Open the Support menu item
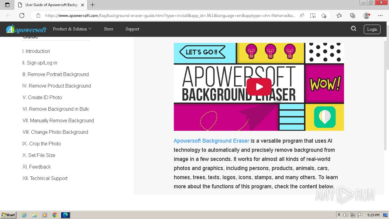389x219 pixels. 132,29
